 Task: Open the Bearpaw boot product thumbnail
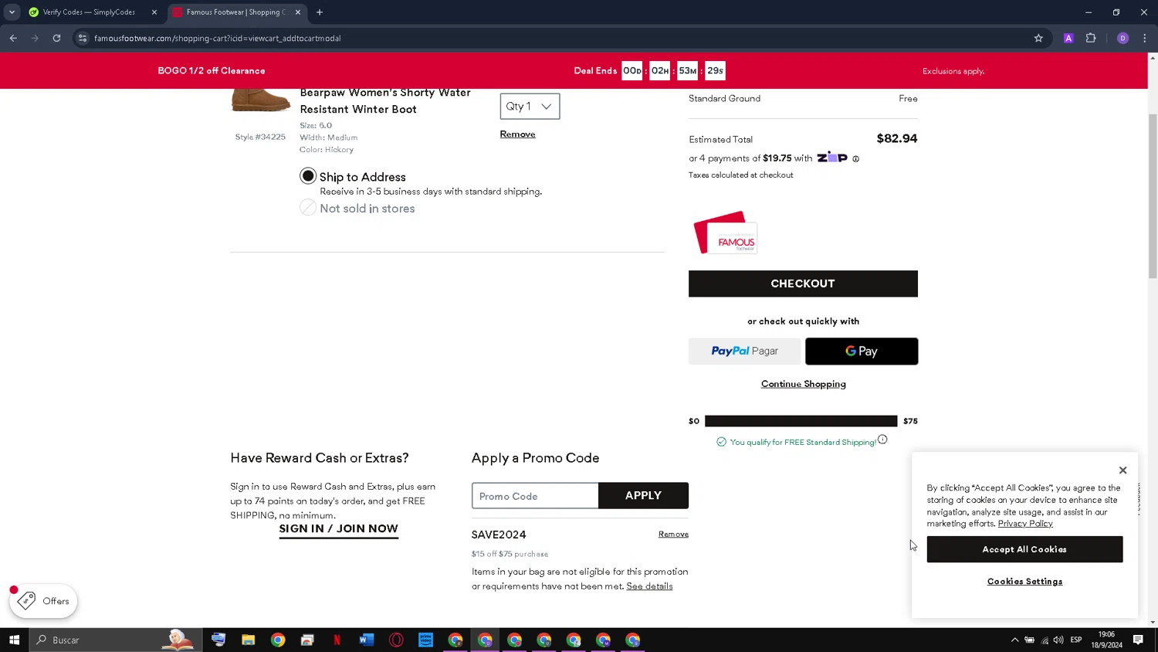pos(261,100)
